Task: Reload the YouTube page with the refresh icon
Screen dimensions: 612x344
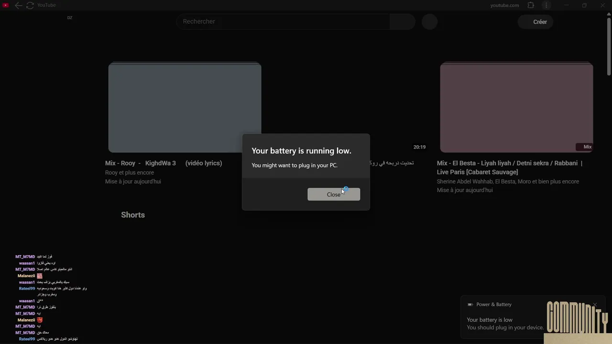Action: coord(30,5)
